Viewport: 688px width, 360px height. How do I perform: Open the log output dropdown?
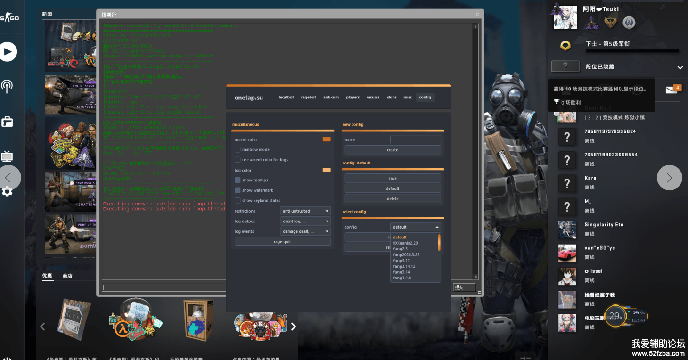click(305, 221)
